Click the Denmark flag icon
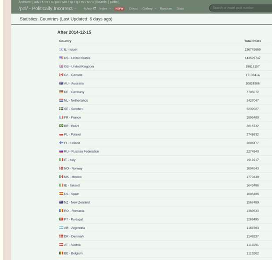Screen dimensions: 272x260 pos(61,236)
